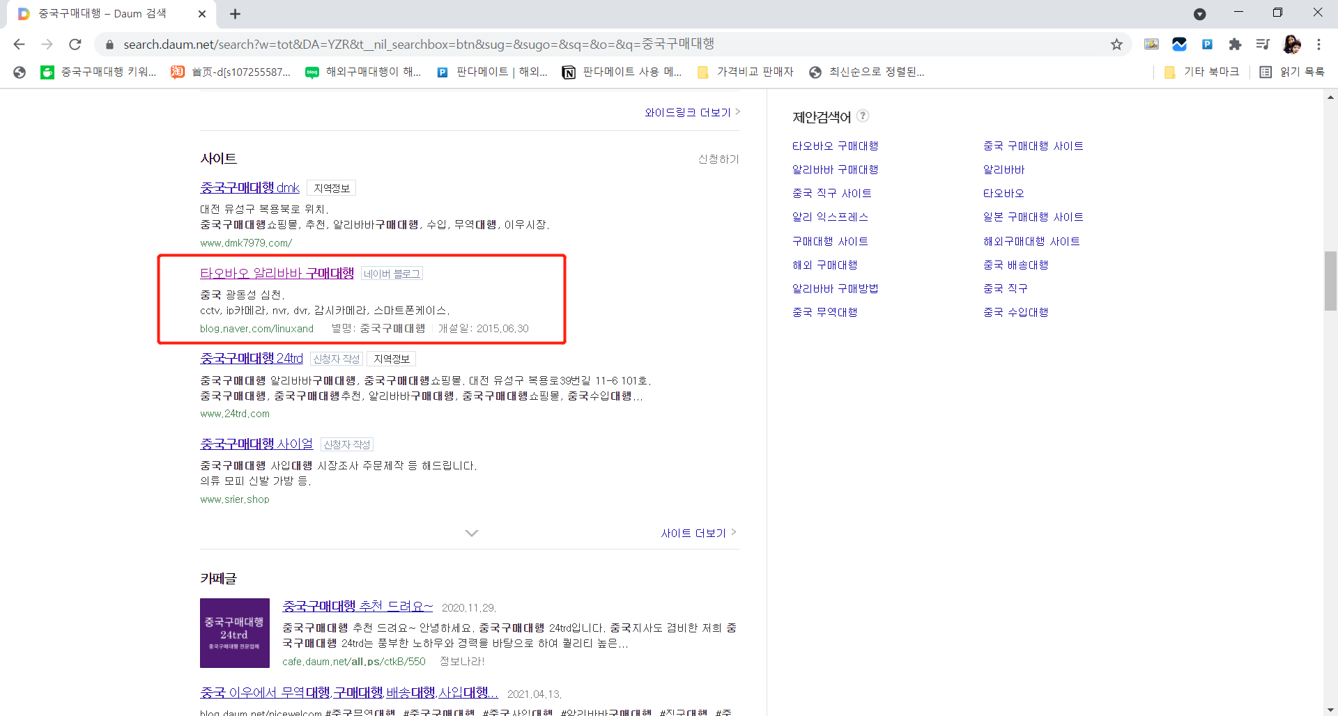Open the www.srier.shop URL
The width and height of the screenshot is (1338, 716).
(x=234, y=499)
